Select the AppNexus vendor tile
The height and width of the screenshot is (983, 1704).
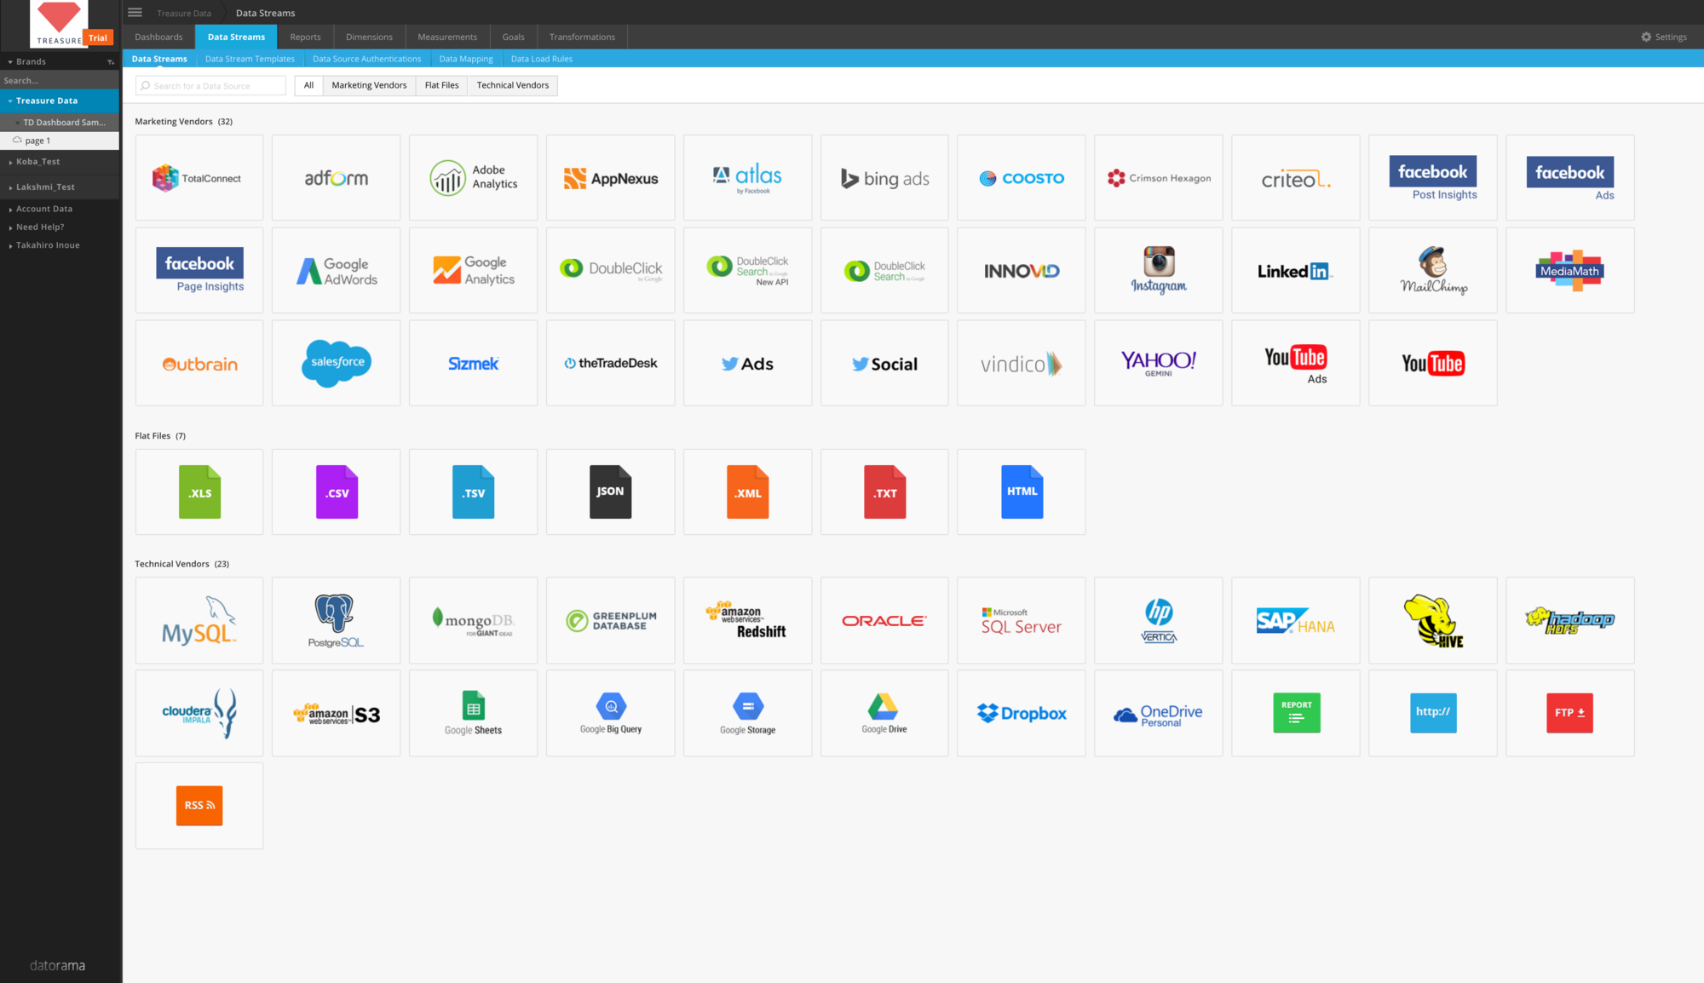coord(611,178)
